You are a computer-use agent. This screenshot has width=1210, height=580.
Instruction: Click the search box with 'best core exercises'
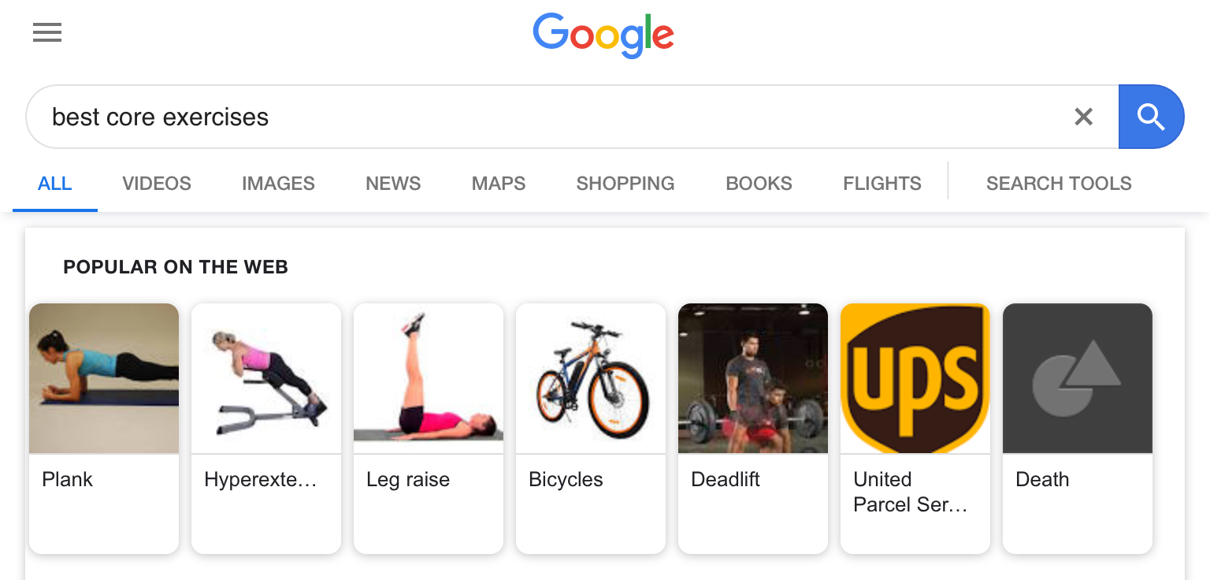[551, 117]
